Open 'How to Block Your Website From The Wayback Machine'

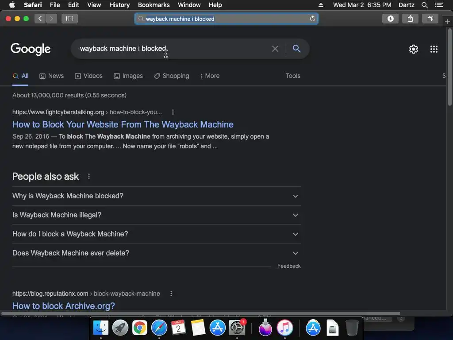[x=123, y=124]
